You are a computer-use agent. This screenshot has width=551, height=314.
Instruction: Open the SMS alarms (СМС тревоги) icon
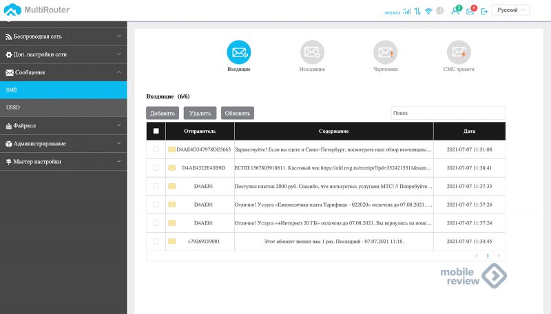[x=459, y=52]
